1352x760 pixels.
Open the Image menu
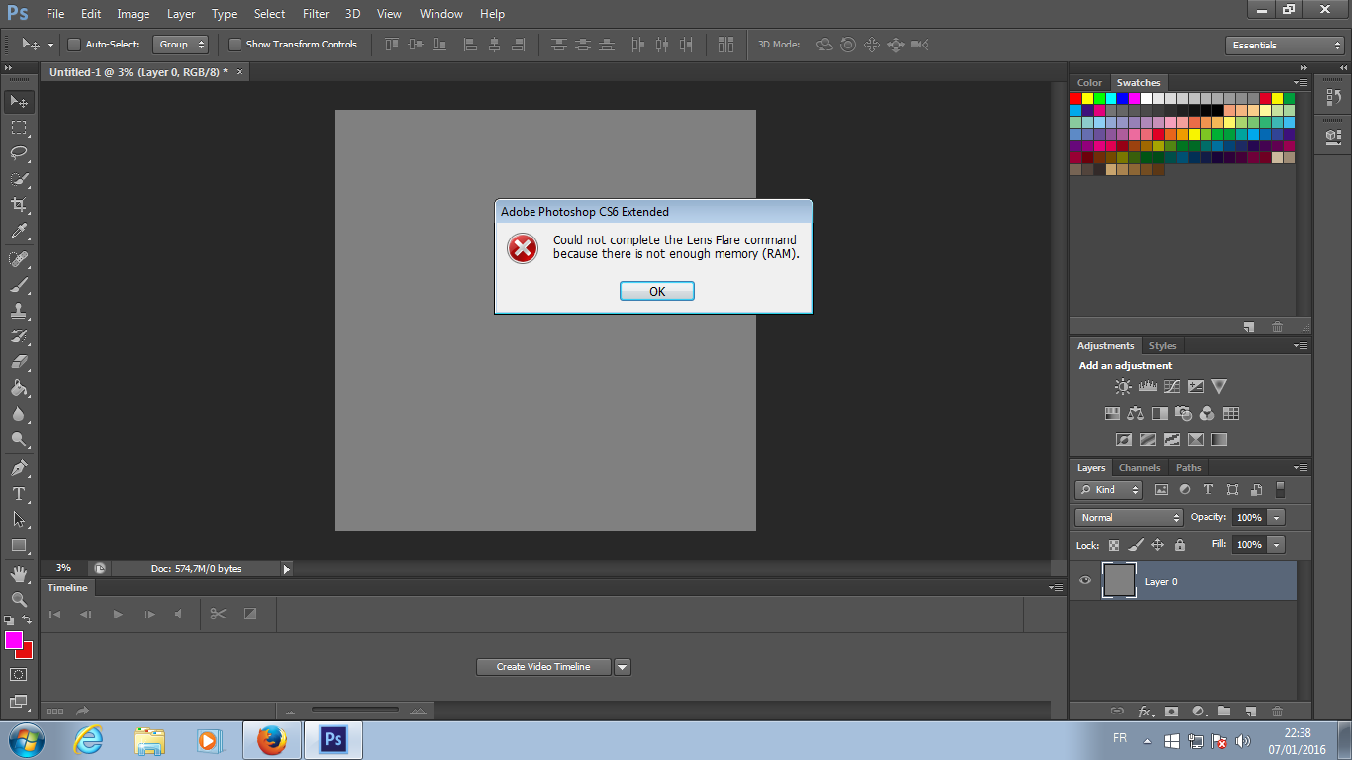tap(134, 14)
